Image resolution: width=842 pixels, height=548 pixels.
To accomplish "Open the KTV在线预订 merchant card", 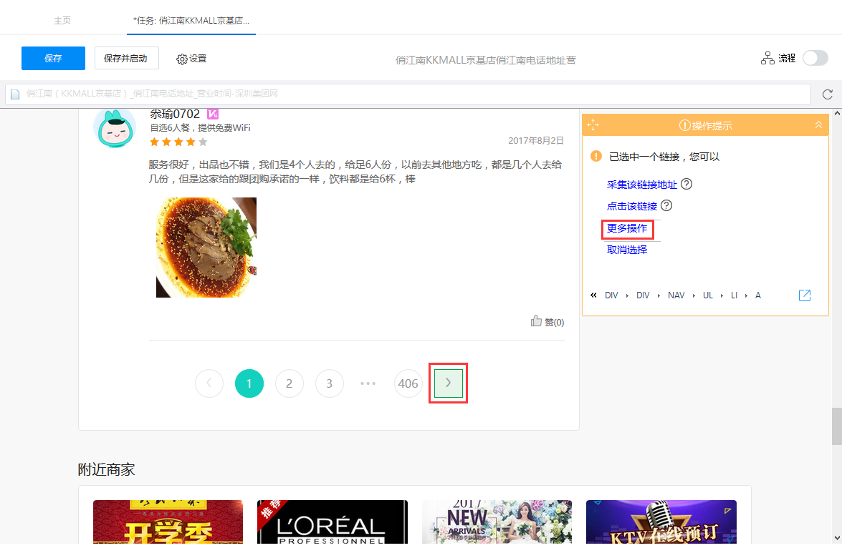I will (661, 522).
